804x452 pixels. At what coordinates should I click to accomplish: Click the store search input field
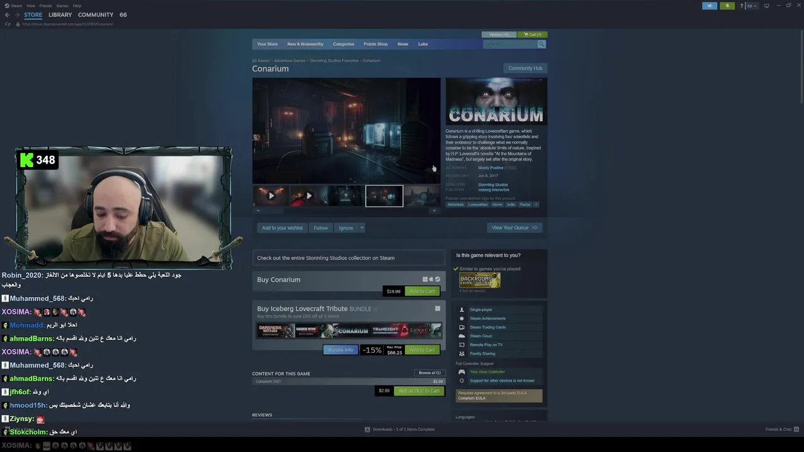(x=510, y=44)
